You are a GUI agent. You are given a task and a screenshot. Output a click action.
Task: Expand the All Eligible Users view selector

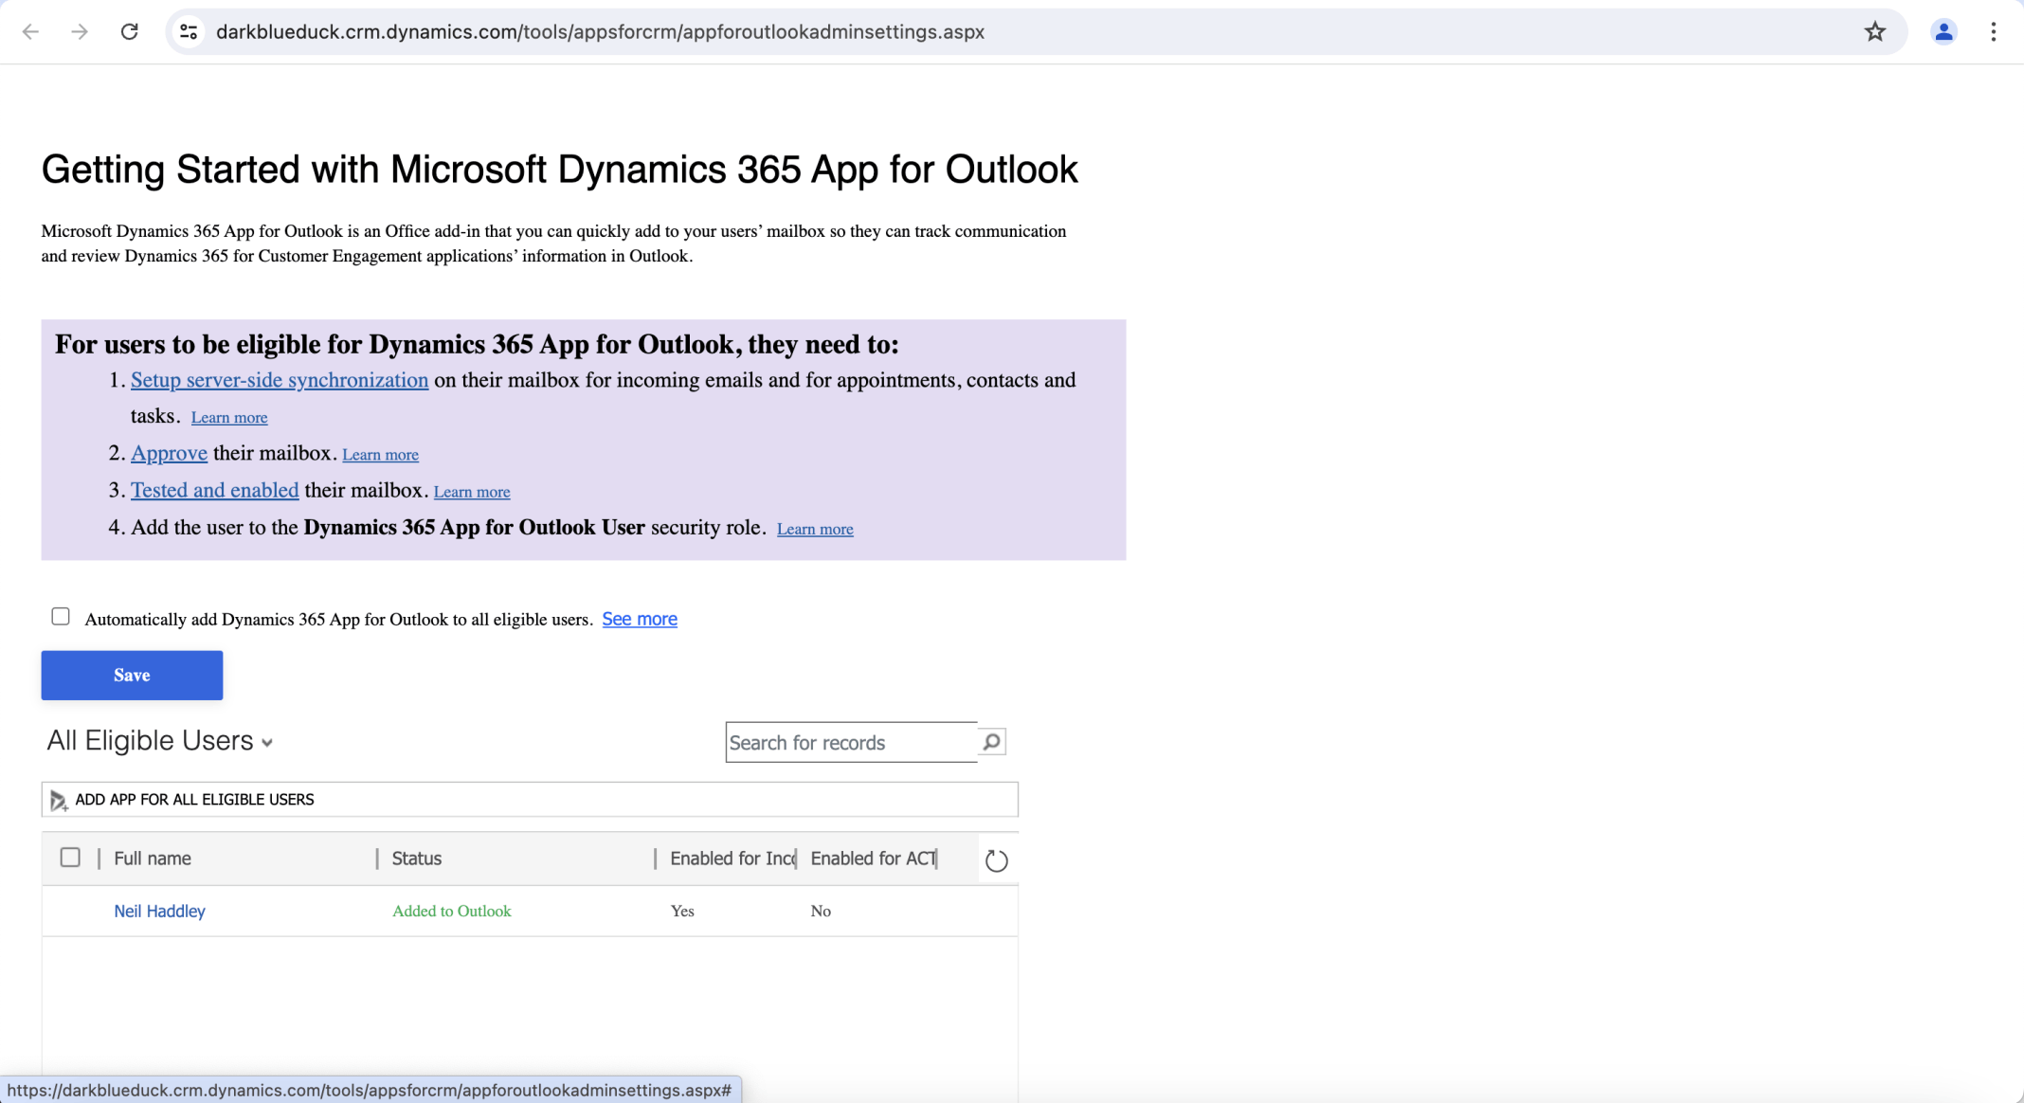tap(267, 743)
